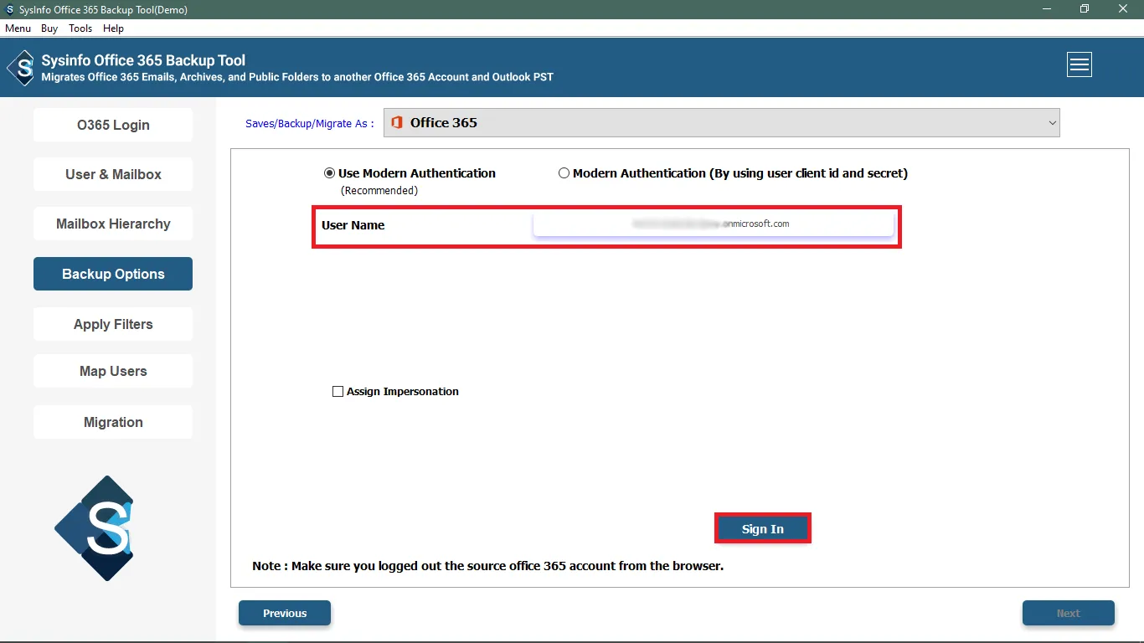Select Use Modern Authentication radio button
Viewport: 1144px width, 643px height.
pyautogui.click(x=329, y=173)
